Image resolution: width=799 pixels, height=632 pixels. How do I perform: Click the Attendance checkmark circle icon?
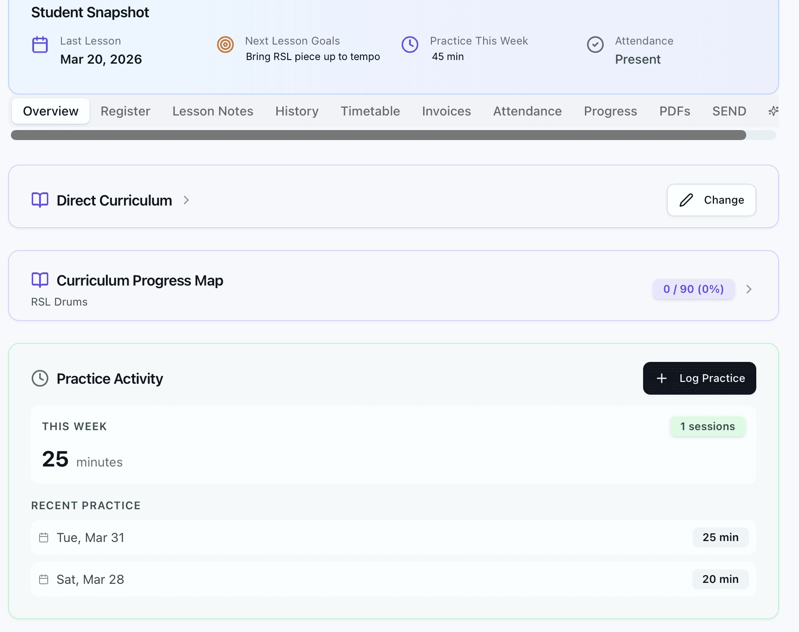595,45
